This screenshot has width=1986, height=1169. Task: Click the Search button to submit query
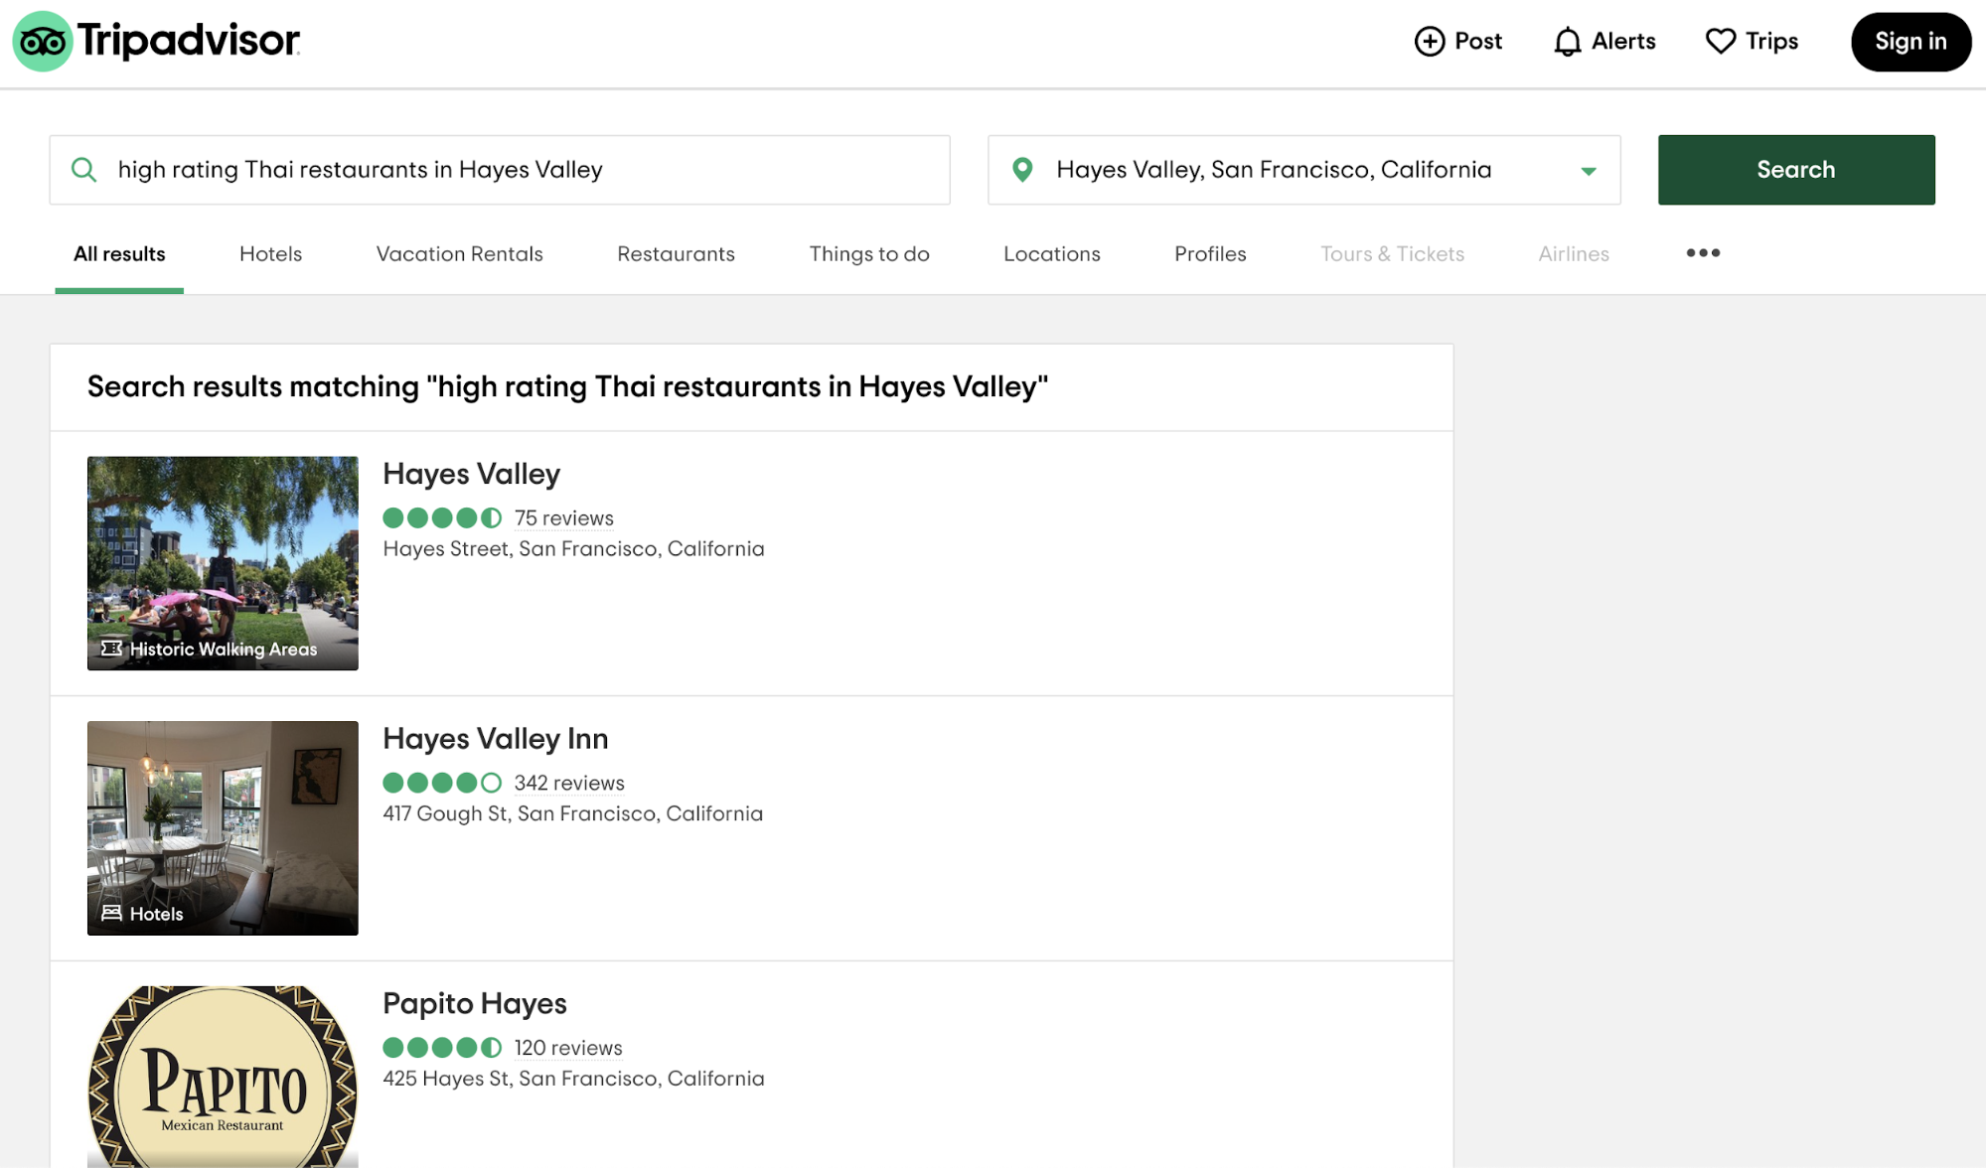pyautogui.click(x=1796, y=169)
